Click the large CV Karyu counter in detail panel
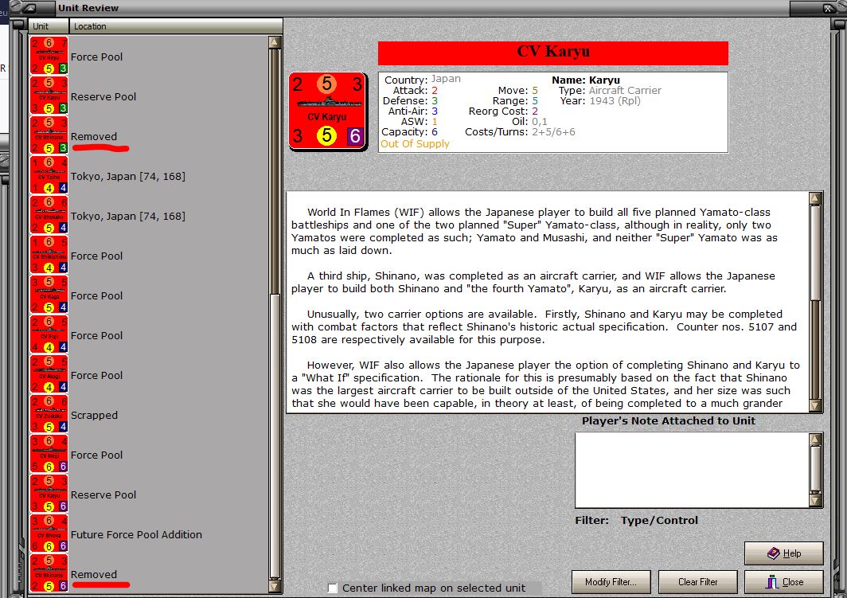Image resolution: width=847 pixels, height=598 pixels. [x=328, y=111]
